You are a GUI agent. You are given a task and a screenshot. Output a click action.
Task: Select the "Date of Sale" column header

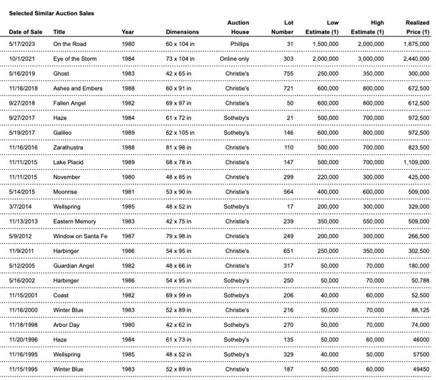[24, 32]
